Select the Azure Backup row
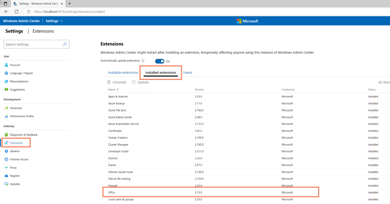The image size is (390, 204). point(245,103)
